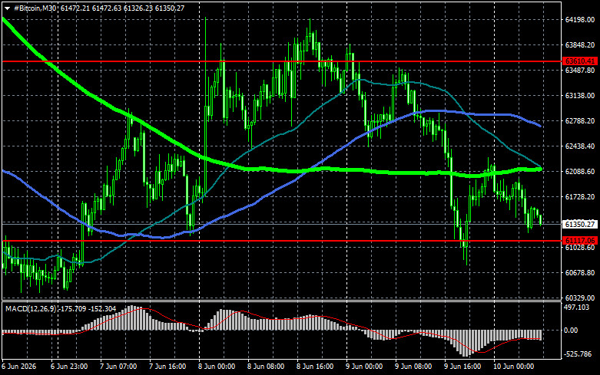This screenshot has height=375, width=600.
Task: Click the 61117.06 red price label
Action: pos(580,241)
